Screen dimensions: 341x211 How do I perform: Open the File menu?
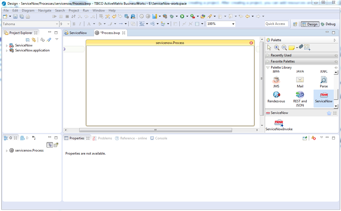(6, 11)
